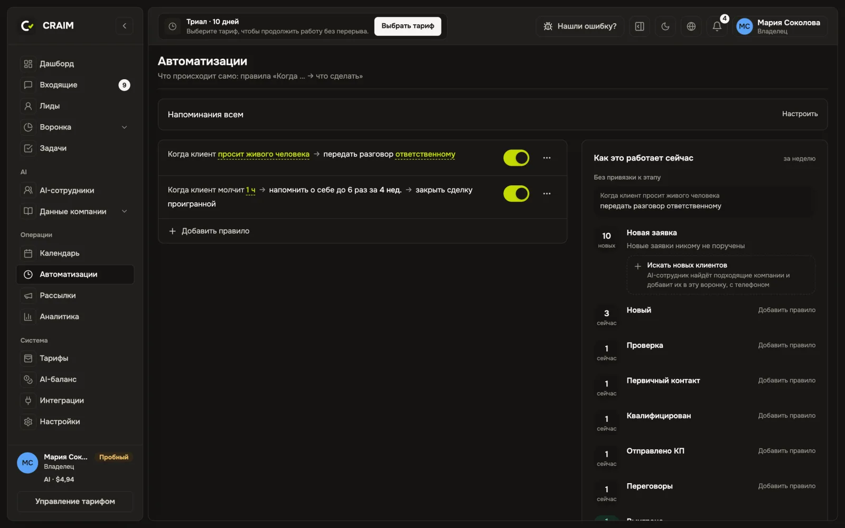Open the notifications bell
The height and width of the screenshot is (528, 845).
coord(717,26)
